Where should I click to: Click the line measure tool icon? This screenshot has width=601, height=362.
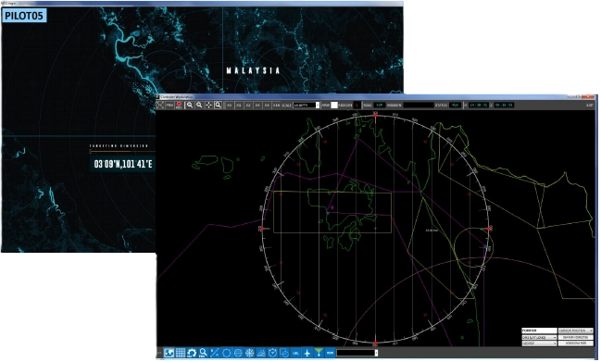pyautogui.click(x=215, y=353)
